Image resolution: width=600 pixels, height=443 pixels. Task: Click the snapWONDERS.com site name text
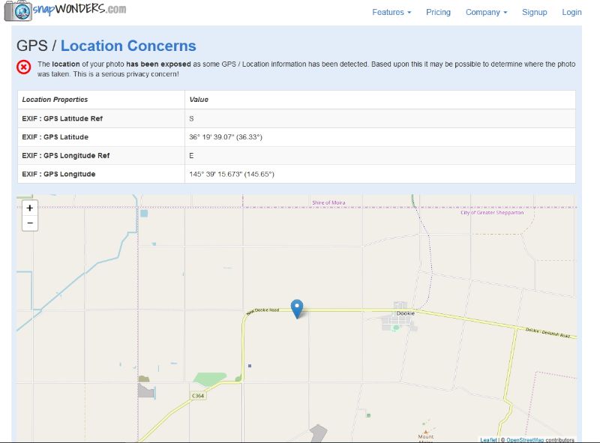(x=79, y=9)
